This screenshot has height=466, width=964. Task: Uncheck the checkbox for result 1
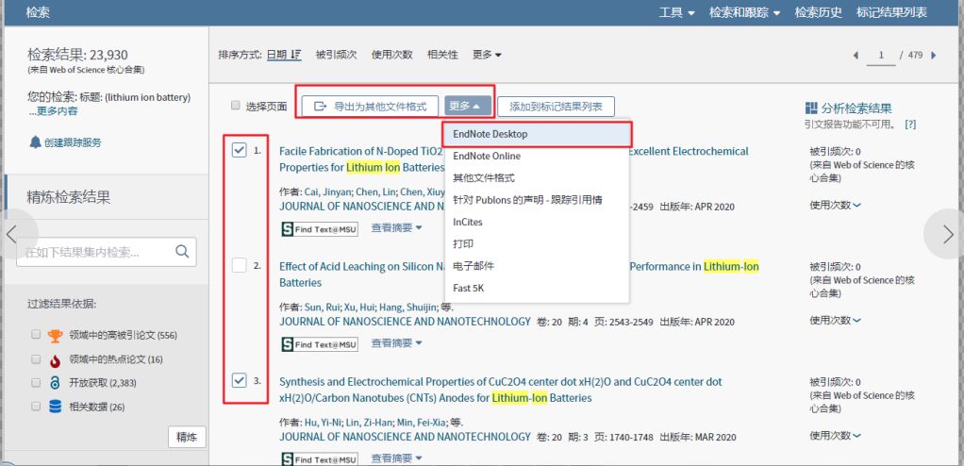pyautogui.click(x=240, y=150)
